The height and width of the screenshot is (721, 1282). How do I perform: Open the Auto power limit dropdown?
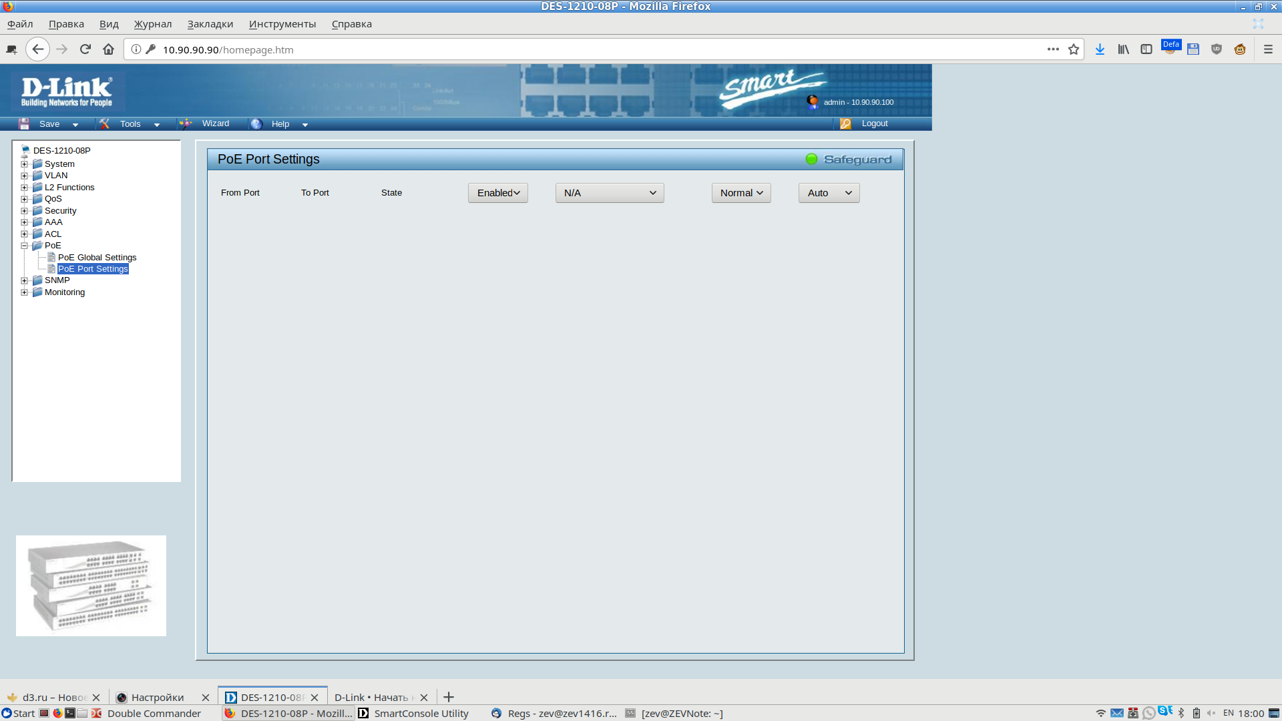(829, 193)
